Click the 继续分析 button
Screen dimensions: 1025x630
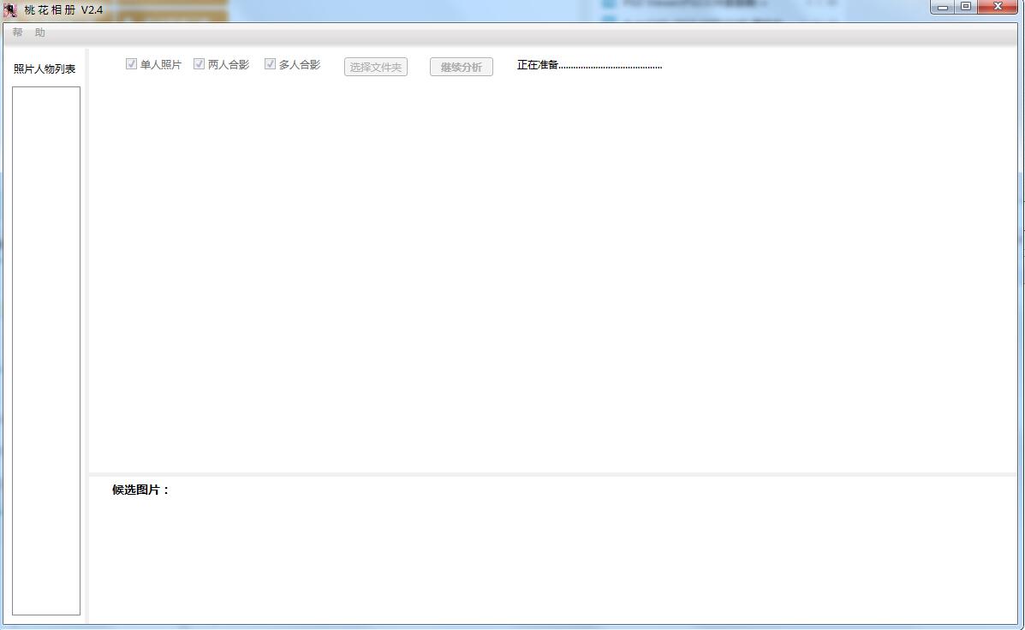pyautogui.click(x=461, y=67)
